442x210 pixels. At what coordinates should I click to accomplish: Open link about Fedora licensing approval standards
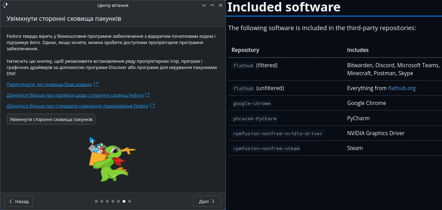coord(77,106)
